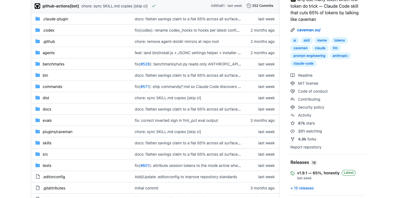Open issue #601 link in tests row
The width and height of the screenshot is (396, 198).
click(x=145, y=166)
